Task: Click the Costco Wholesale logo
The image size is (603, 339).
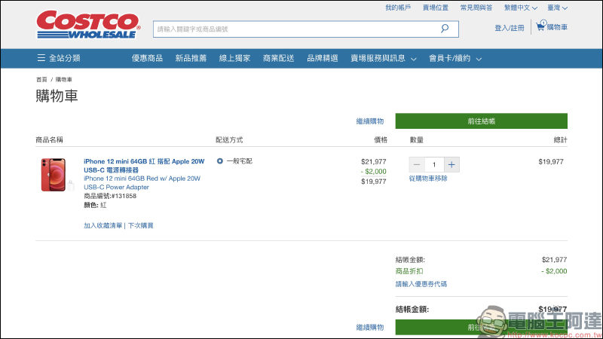Action: point(88,25)
